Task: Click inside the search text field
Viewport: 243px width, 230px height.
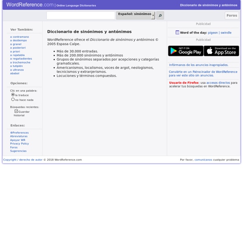Action: point(81,15)
